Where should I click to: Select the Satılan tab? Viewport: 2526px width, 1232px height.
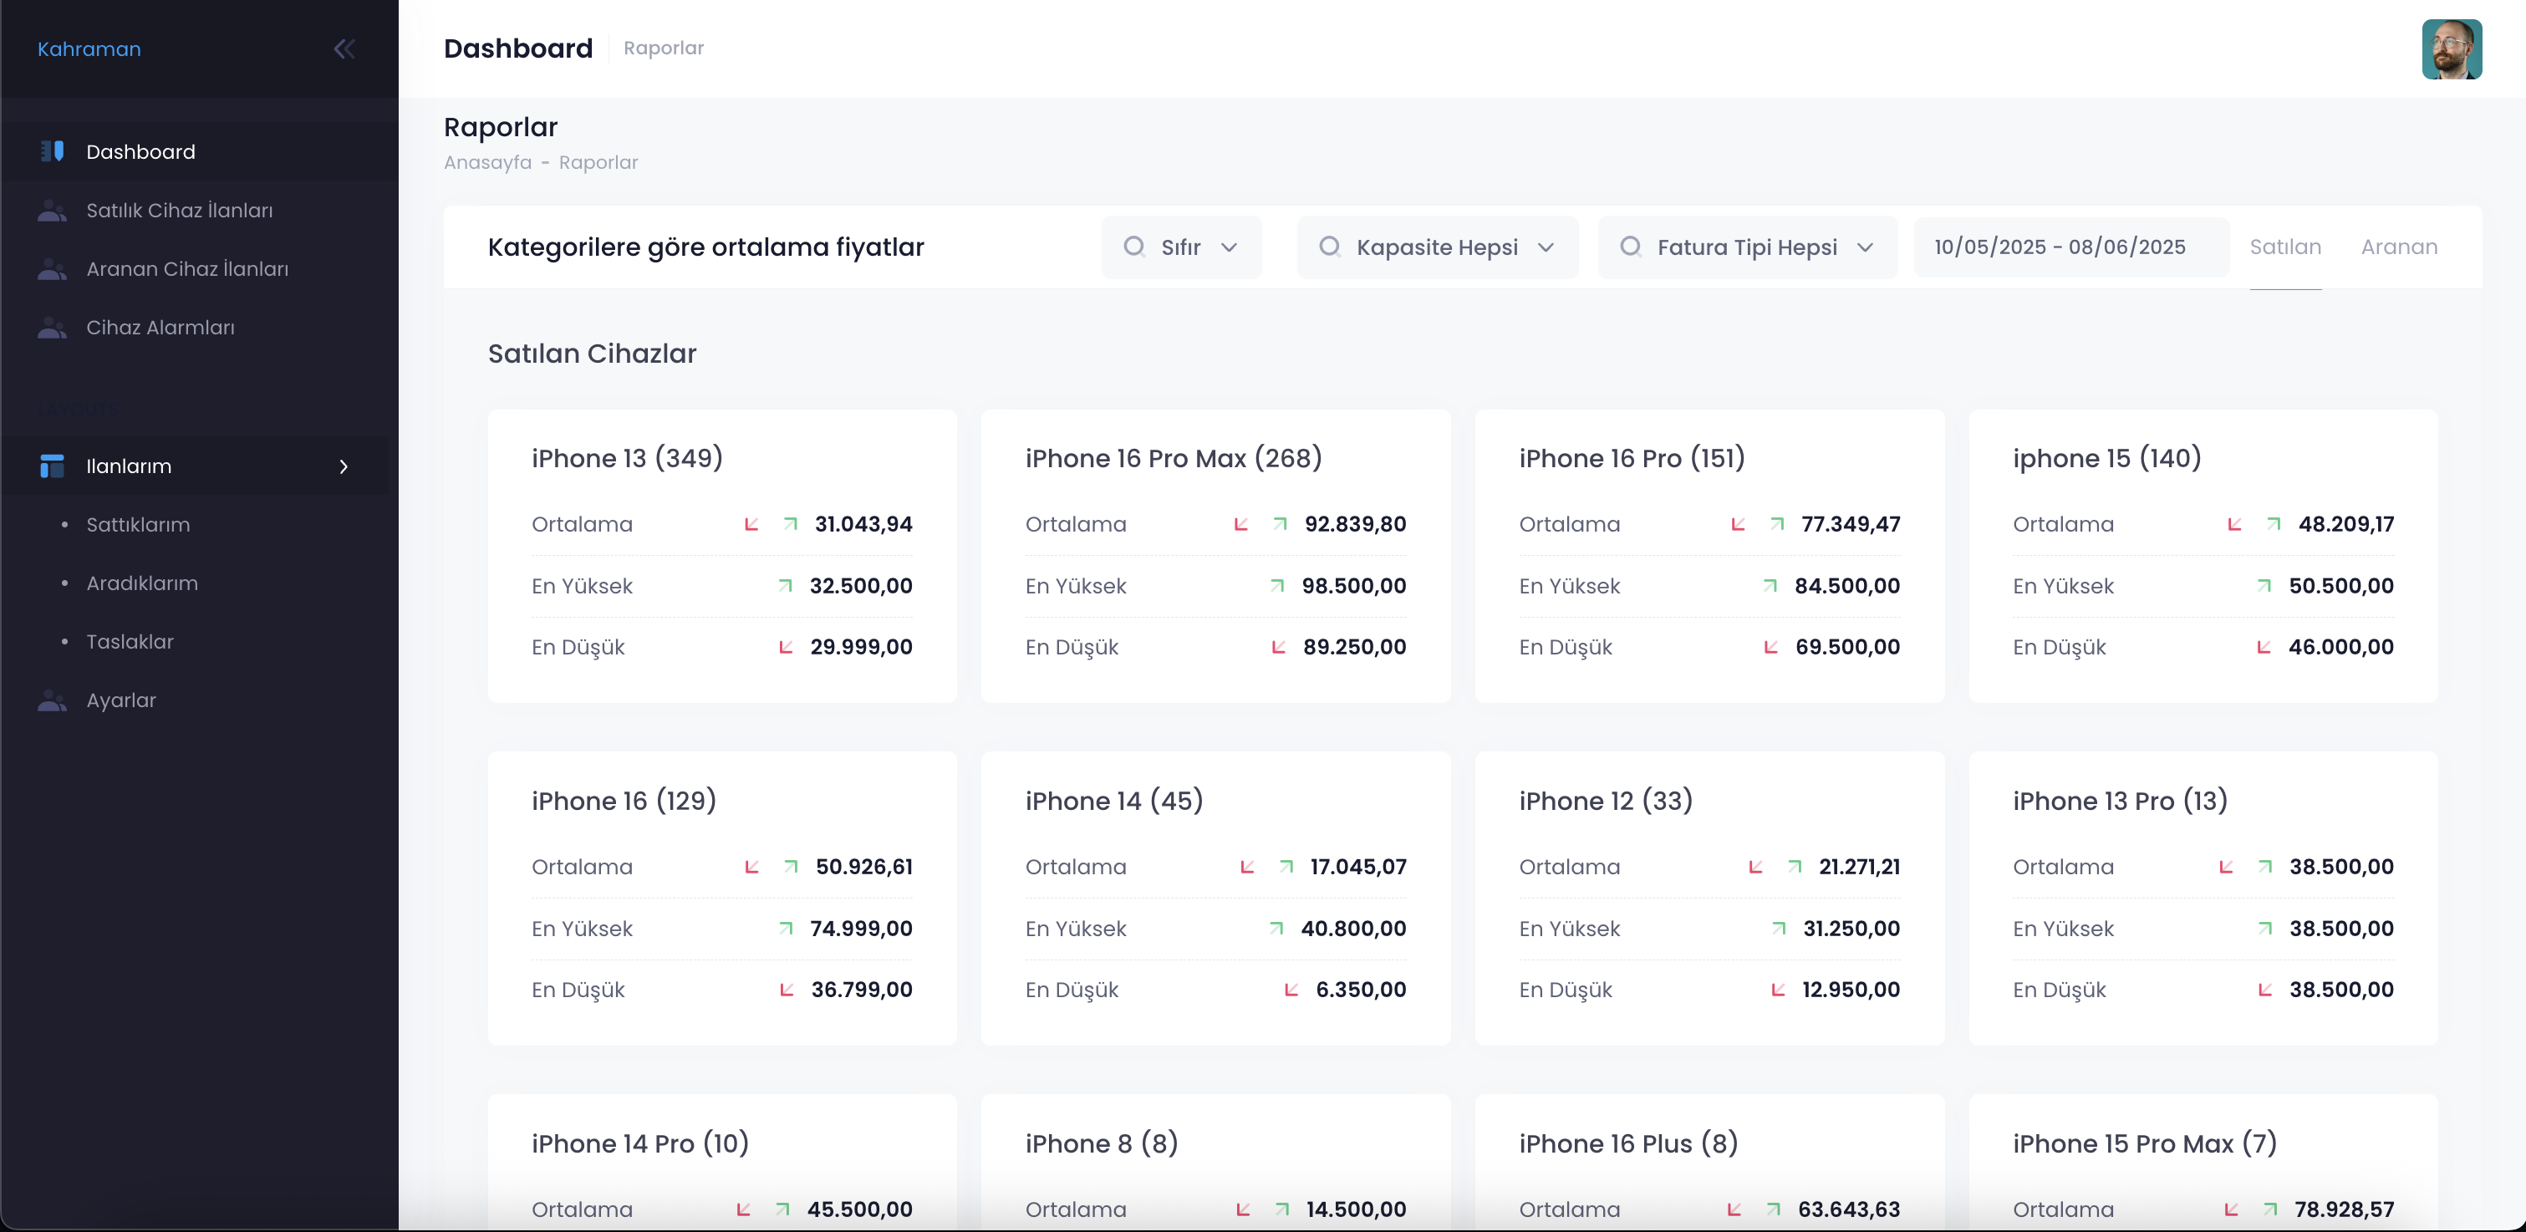[2284, 247]
